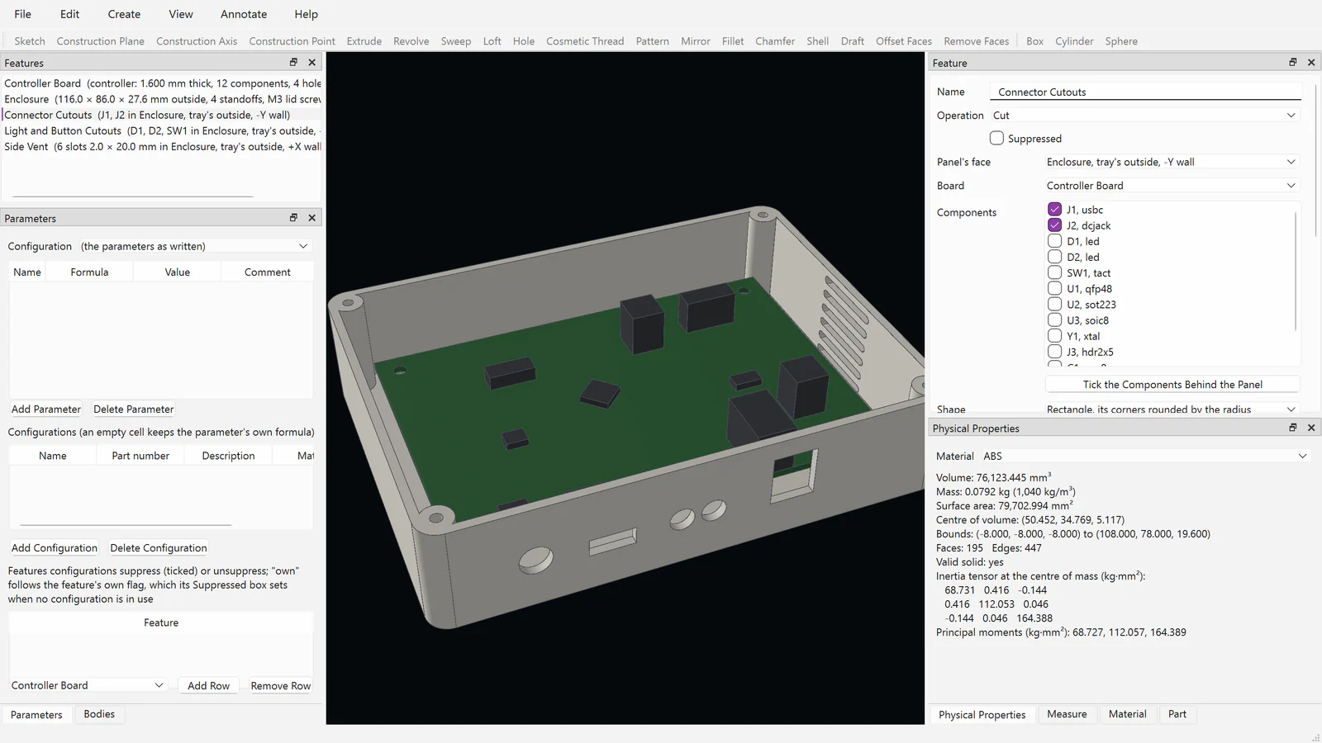Image resolution: width=1322 pixels, height=743 pixels.
Task: Float the Physical Properties panel
Action: pos(1293,428)
